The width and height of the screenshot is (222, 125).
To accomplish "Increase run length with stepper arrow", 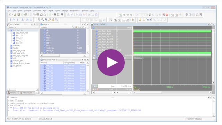I will click(x=150, y=14).
